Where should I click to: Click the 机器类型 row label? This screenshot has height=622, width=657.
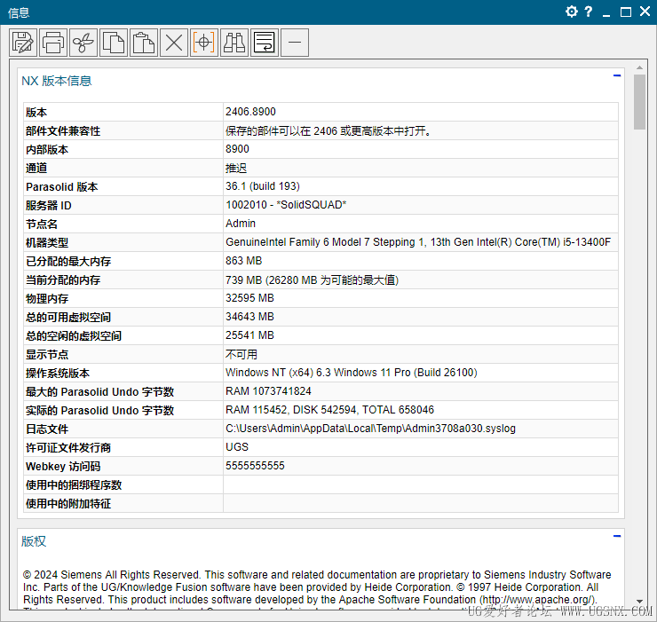(x=47, y=242)
